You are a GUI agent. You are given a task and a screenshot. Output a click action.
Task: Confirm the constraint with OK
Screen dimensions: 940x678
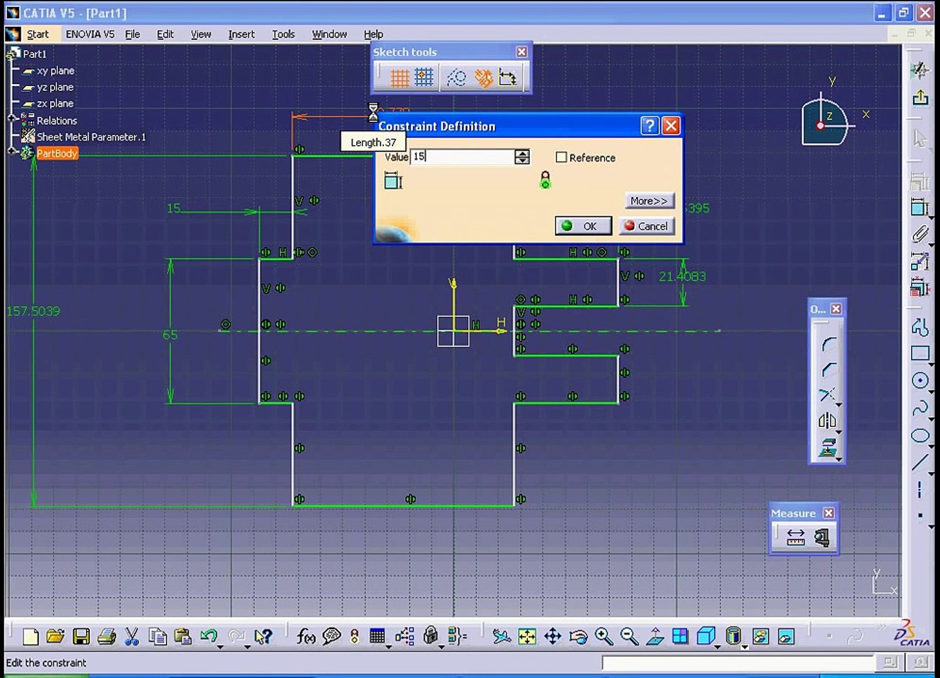[583, 226]
